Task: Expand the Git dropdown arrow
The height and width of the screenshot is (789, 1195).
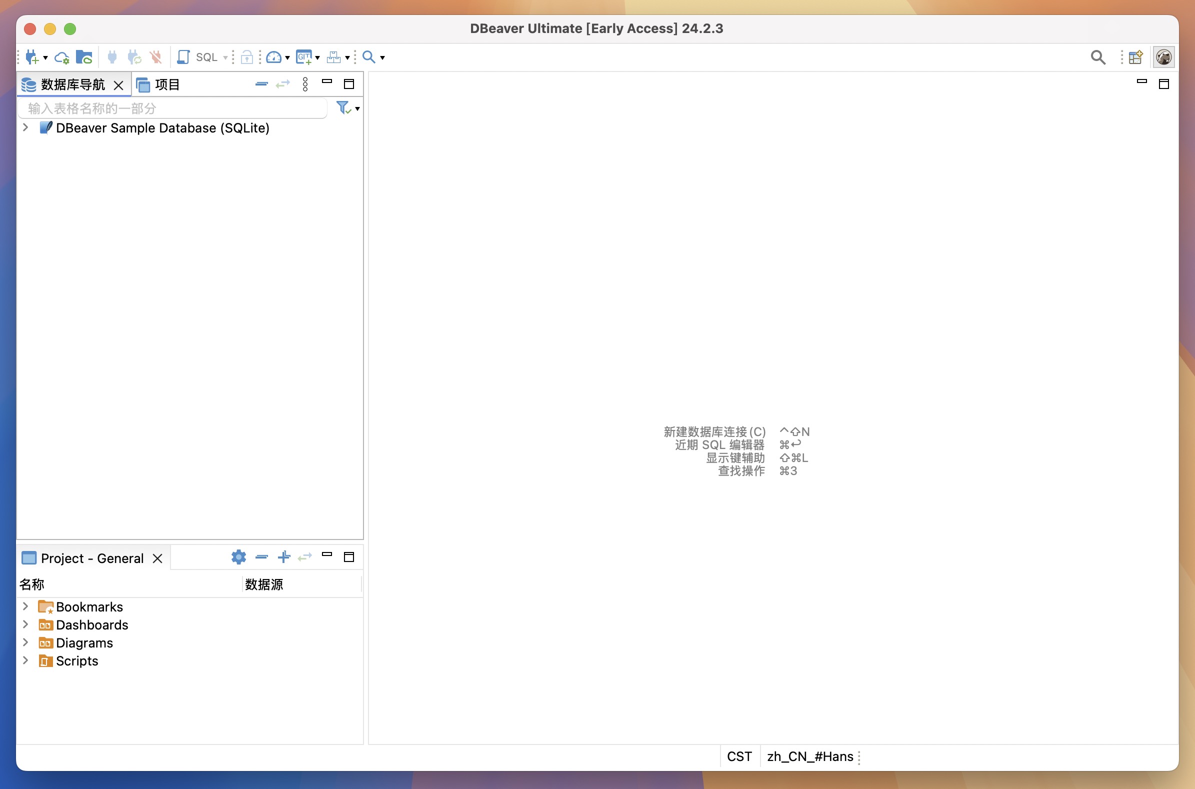Action: click(317, 58)
